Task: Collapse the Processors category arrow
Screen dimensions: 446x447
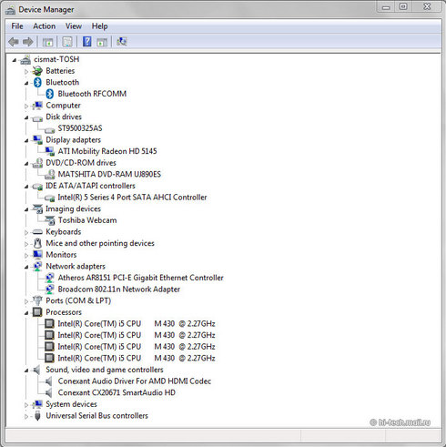Action: [26, 313]
